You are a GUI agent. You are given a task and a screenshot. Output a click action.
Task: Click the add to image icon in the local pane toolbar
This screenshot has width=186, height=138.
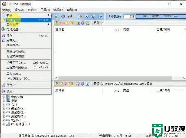(x=78, y=84)
